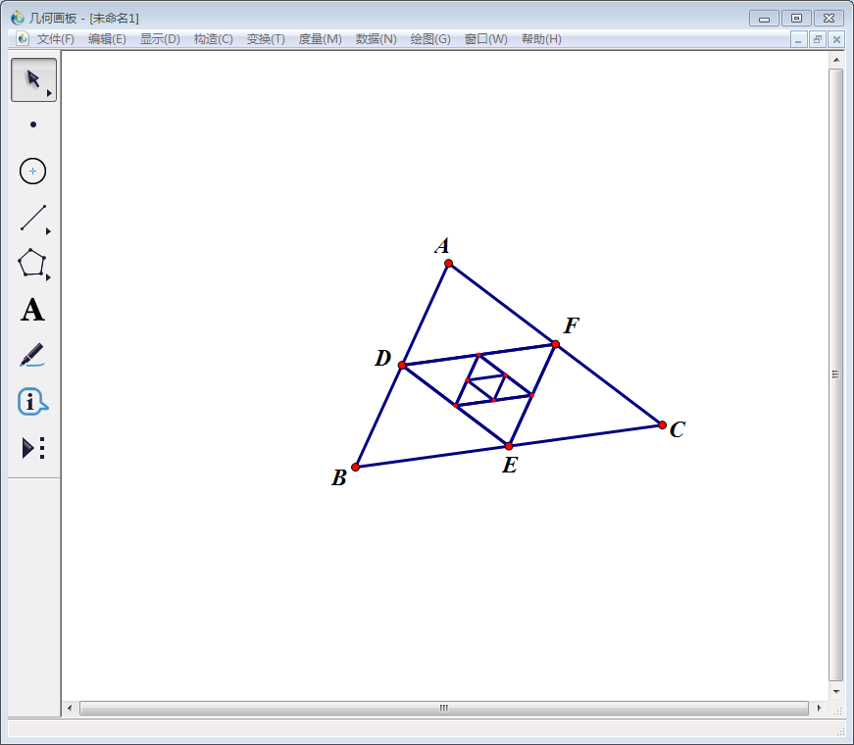Select midpoint D on side AB

402,366
